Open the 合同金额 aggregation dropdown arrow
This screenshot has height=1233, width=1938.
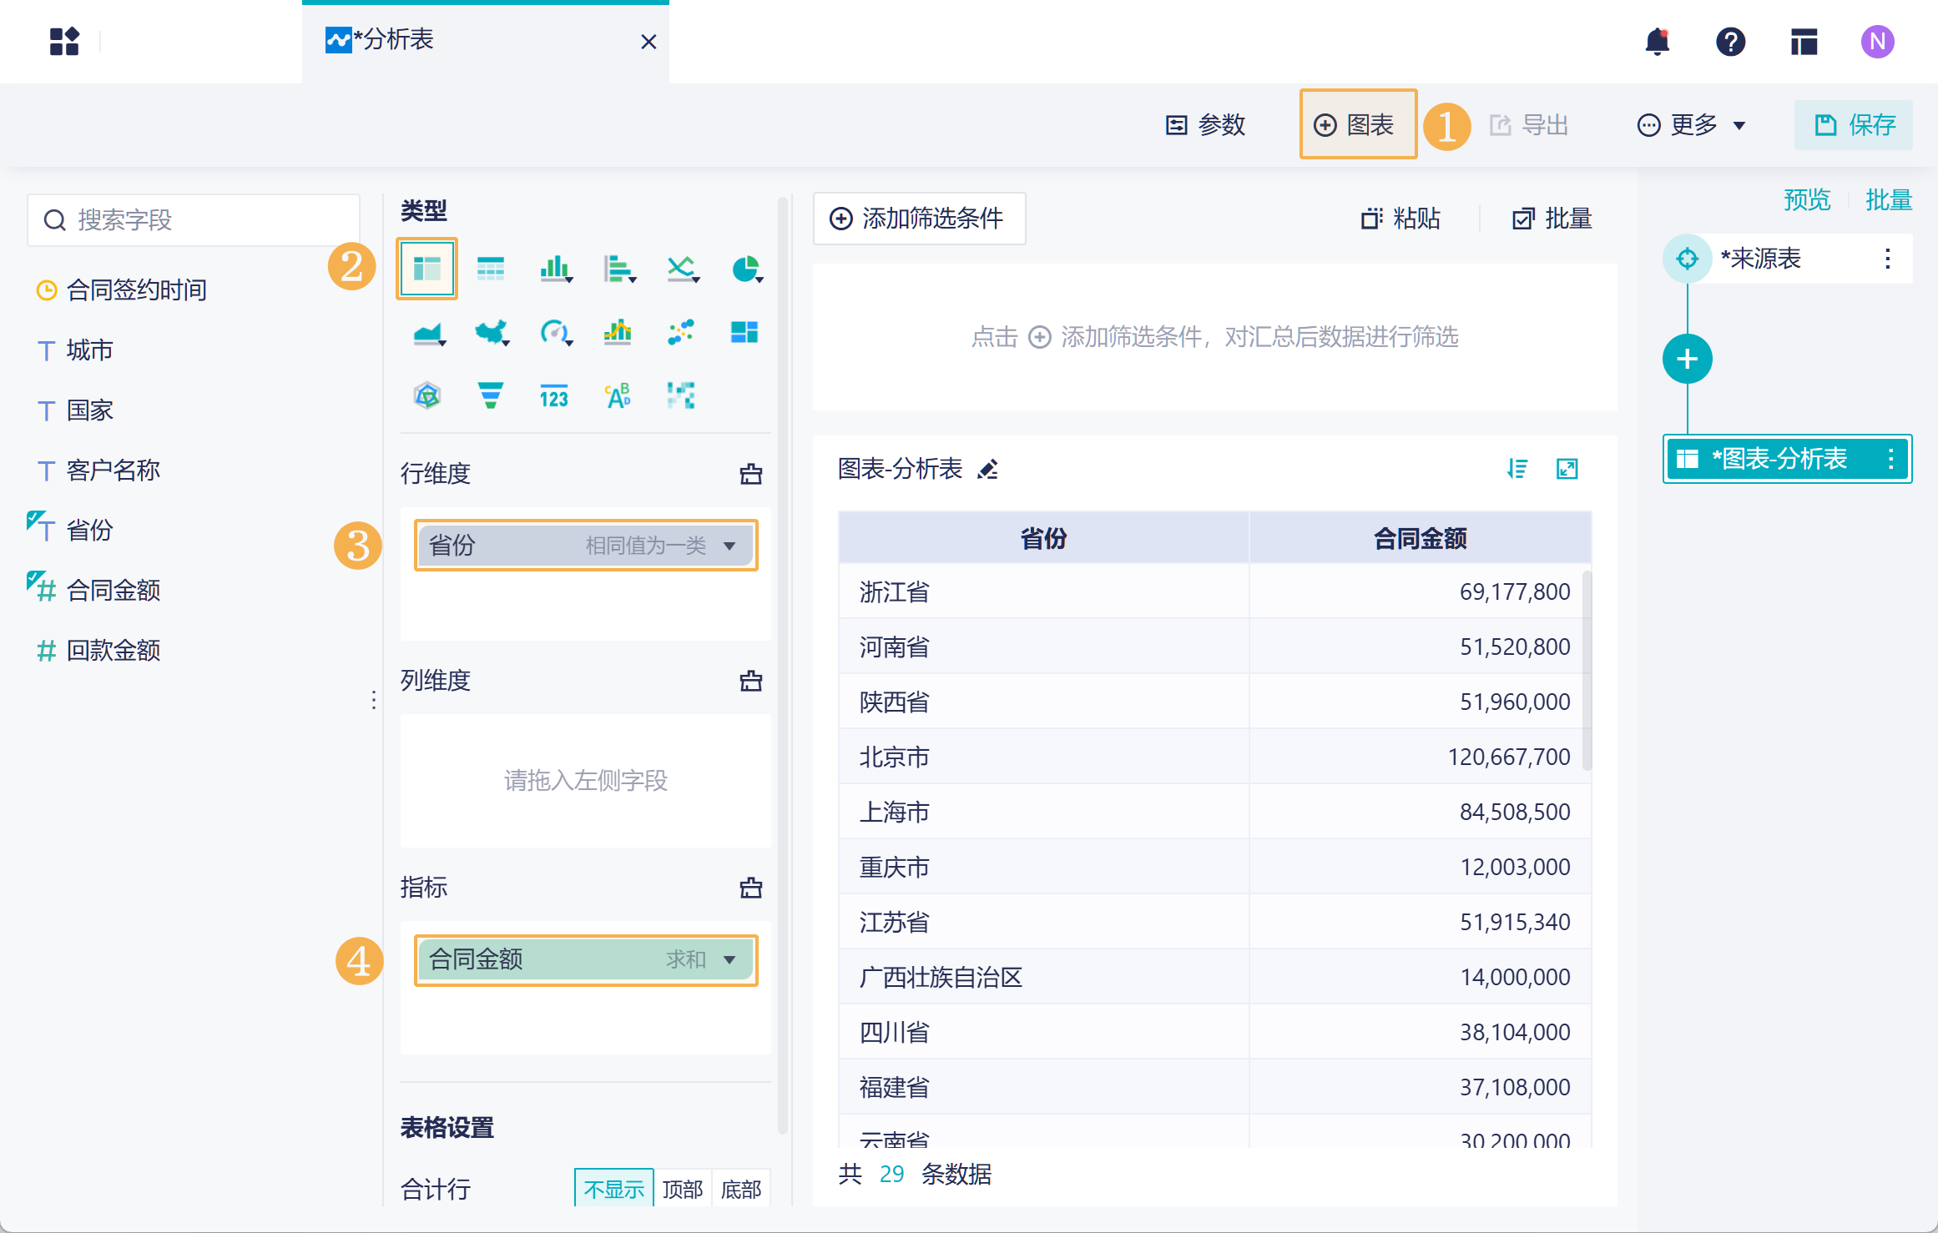[729, 959]
